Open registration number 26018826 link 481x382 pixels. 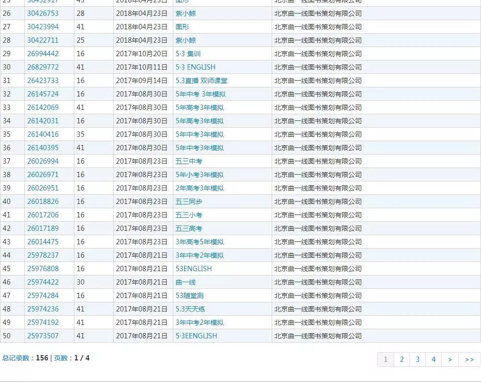pyautogui.click(x=43, y=202)
